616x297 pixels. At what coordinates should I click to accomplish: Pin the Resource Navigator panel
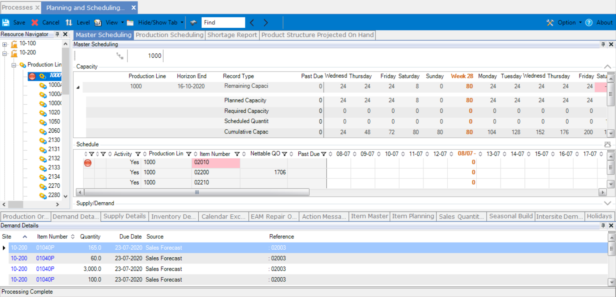click(x=57, y=34)
